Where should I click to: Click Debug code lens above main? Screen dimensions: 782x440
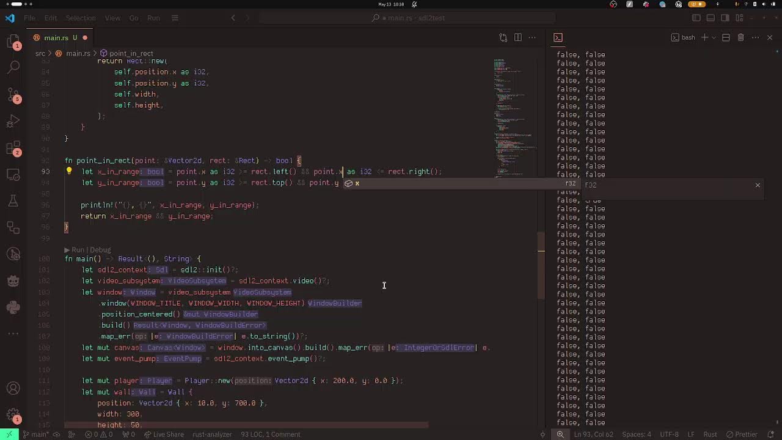(100, 250)
